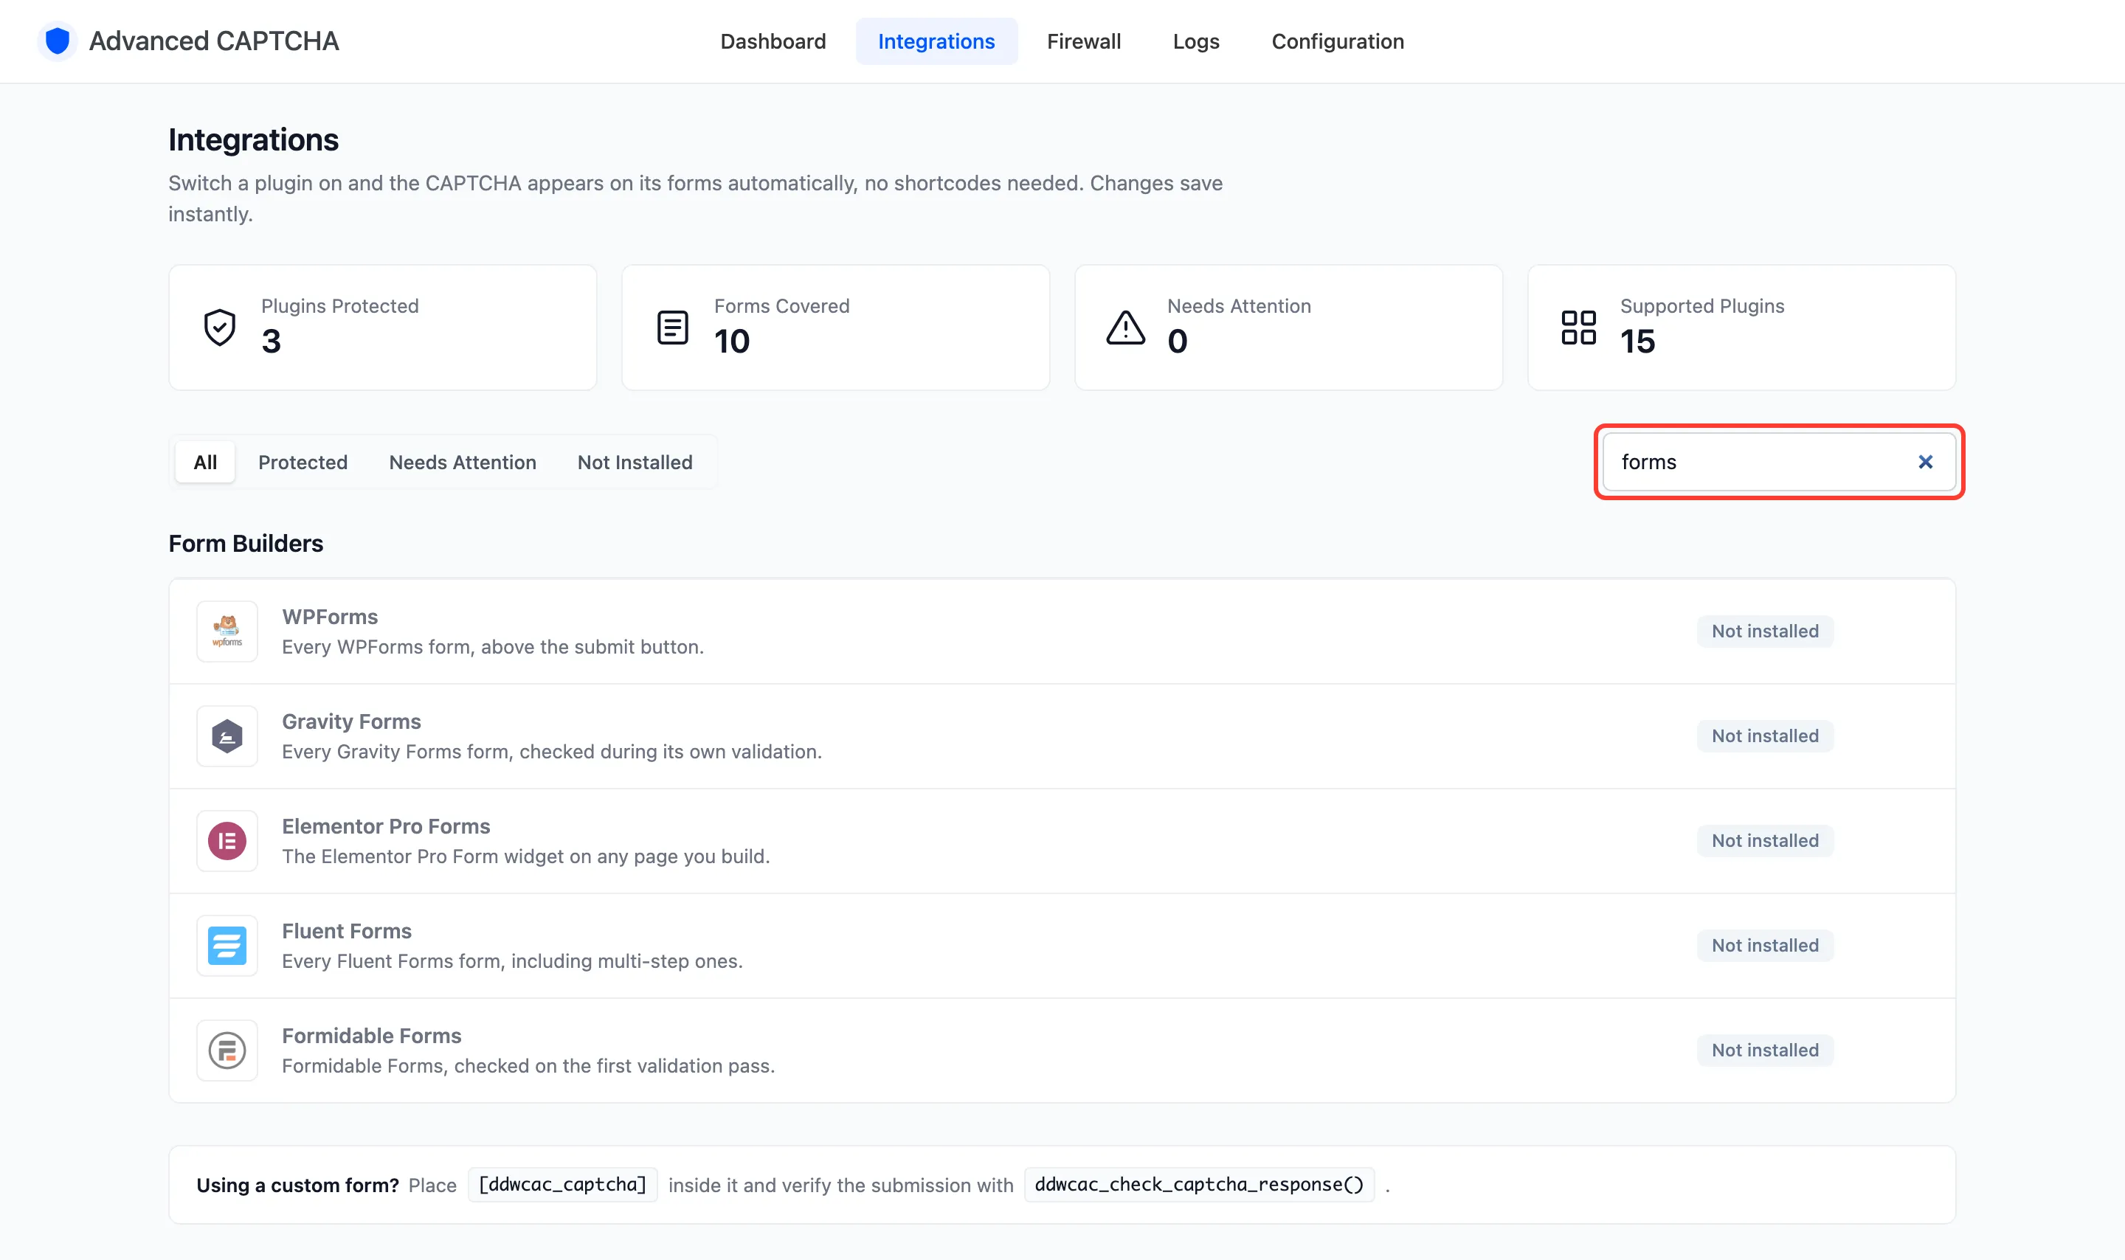Viewport: 2125px width, 1260px height.
Task: Open the Dashboard tab
Action: (x=773, y=41)
